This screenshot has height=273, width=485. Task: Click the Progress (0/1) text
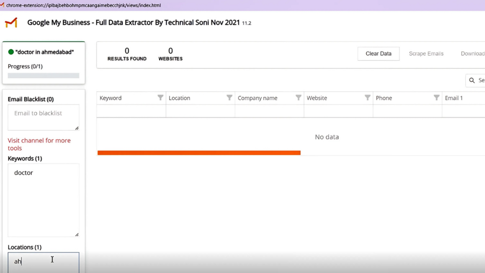click(x=25, y=66)
